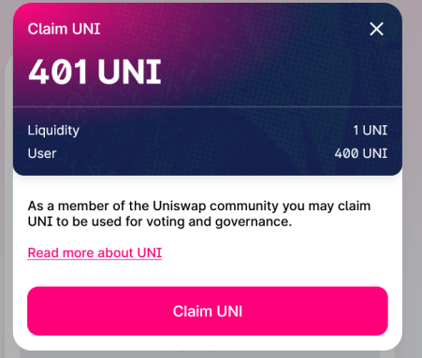Click the word UNI in heading amount
The height and width of the screenshot is (358, 422).
click(x=129, y=72)
